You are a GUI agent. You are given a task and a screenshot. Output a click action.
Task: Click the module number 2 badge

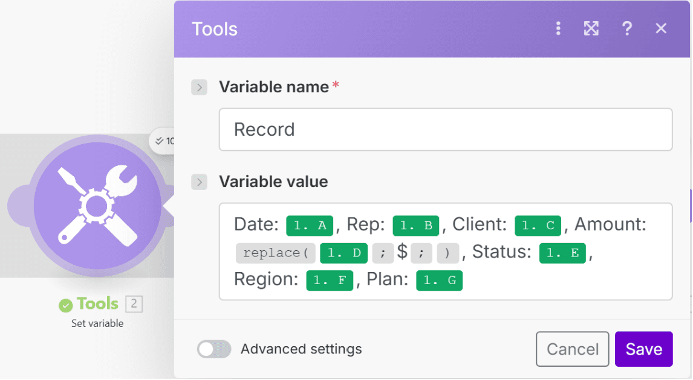coord(134,304)
